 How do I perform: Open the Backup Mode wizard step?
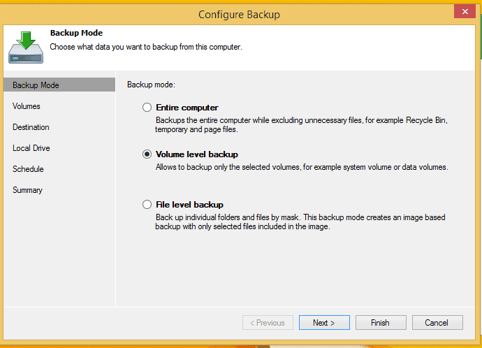tap(59, 85)
